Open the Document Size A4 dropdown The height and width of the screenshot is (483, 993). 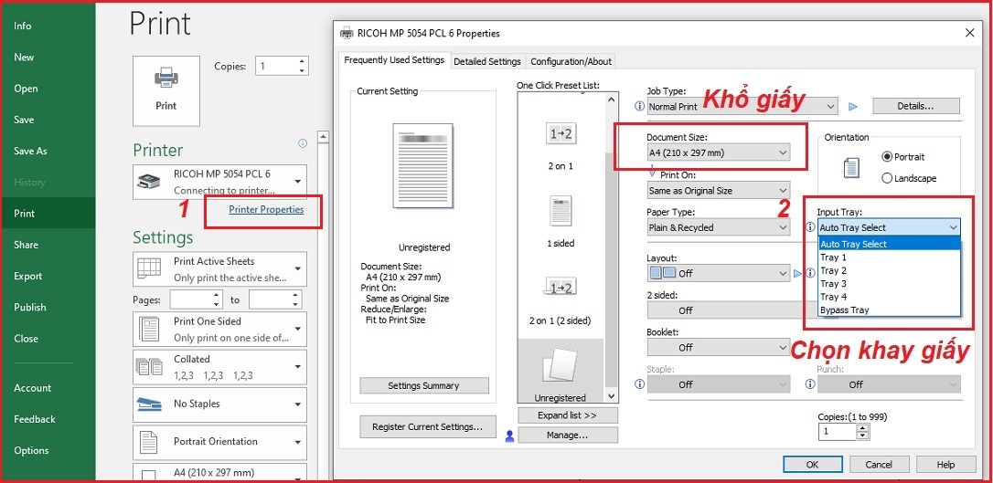(718, 153)
